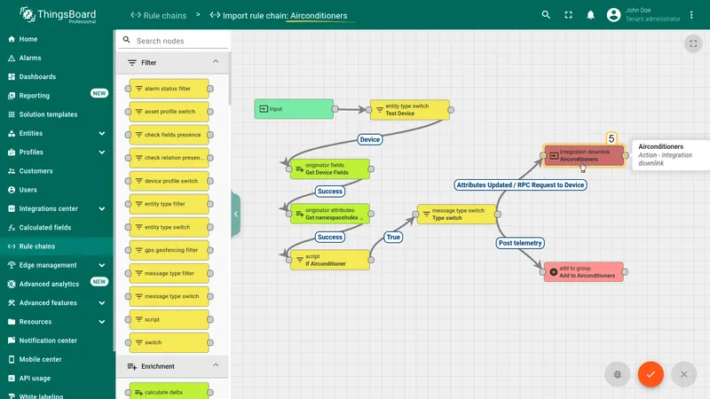Select Get Device Fields node on canvas

pos(329,168)
